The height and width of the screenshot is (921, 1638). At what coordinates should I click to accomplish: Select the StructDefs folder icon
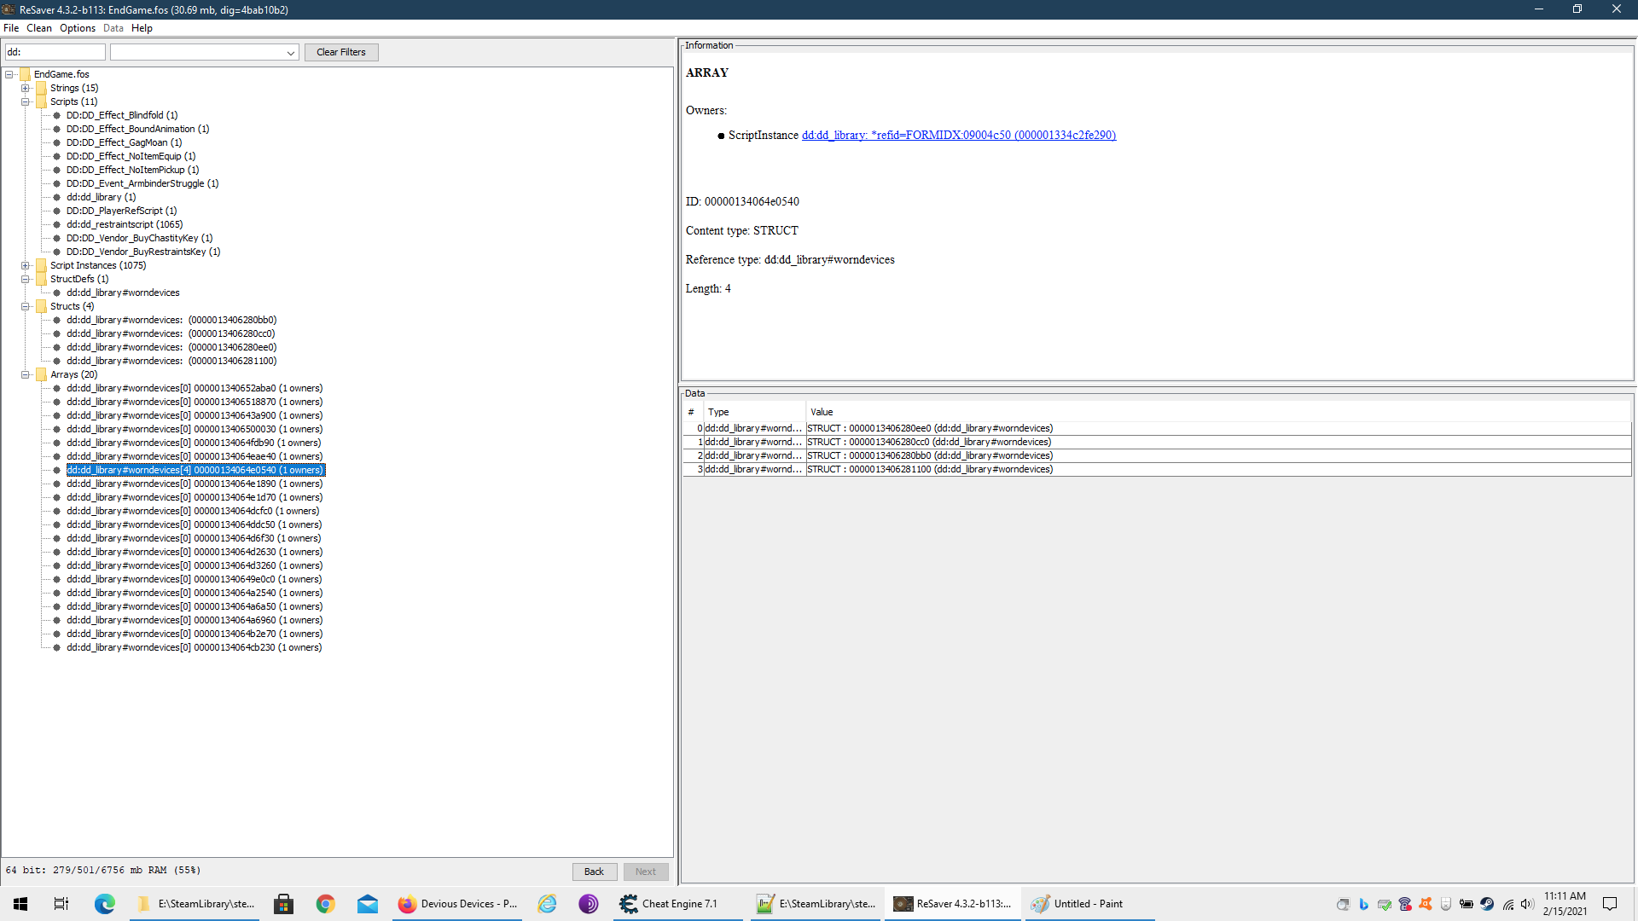point(41,279)
